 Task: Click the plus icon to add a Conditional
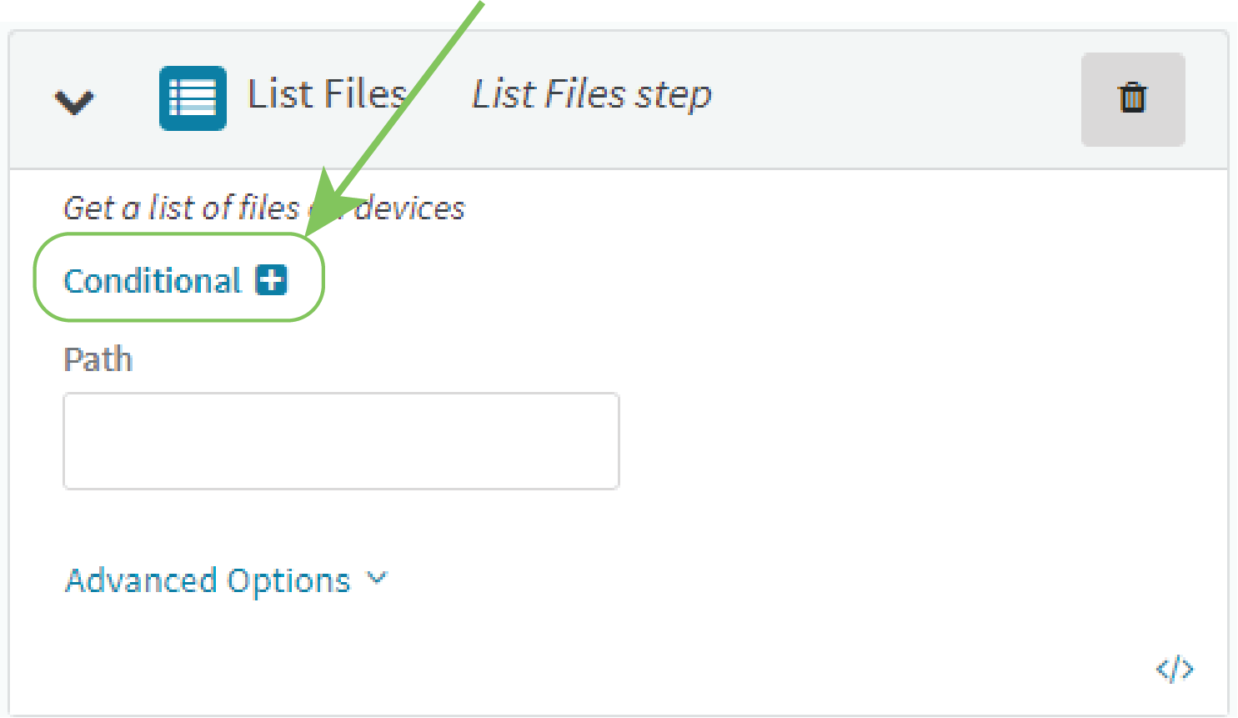272,281
